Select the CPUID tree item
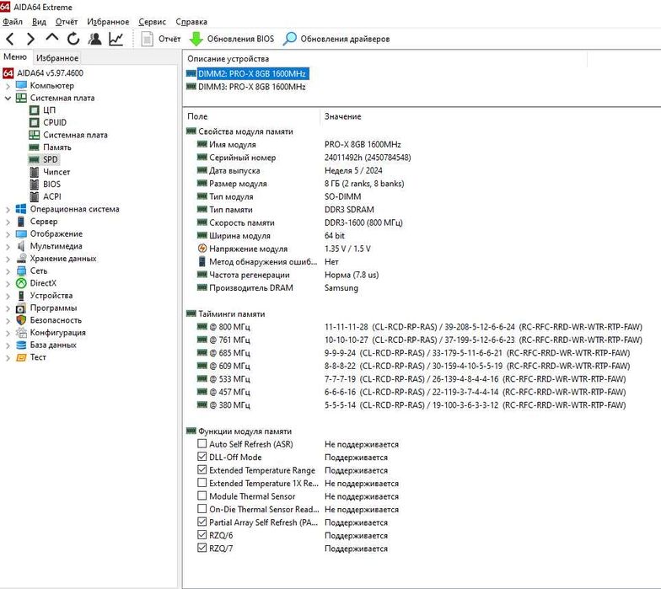 tap(54, 122)
